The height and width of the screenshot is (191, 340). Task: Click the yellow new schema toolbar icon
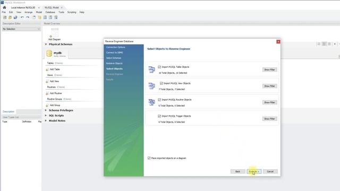[39, 18]
